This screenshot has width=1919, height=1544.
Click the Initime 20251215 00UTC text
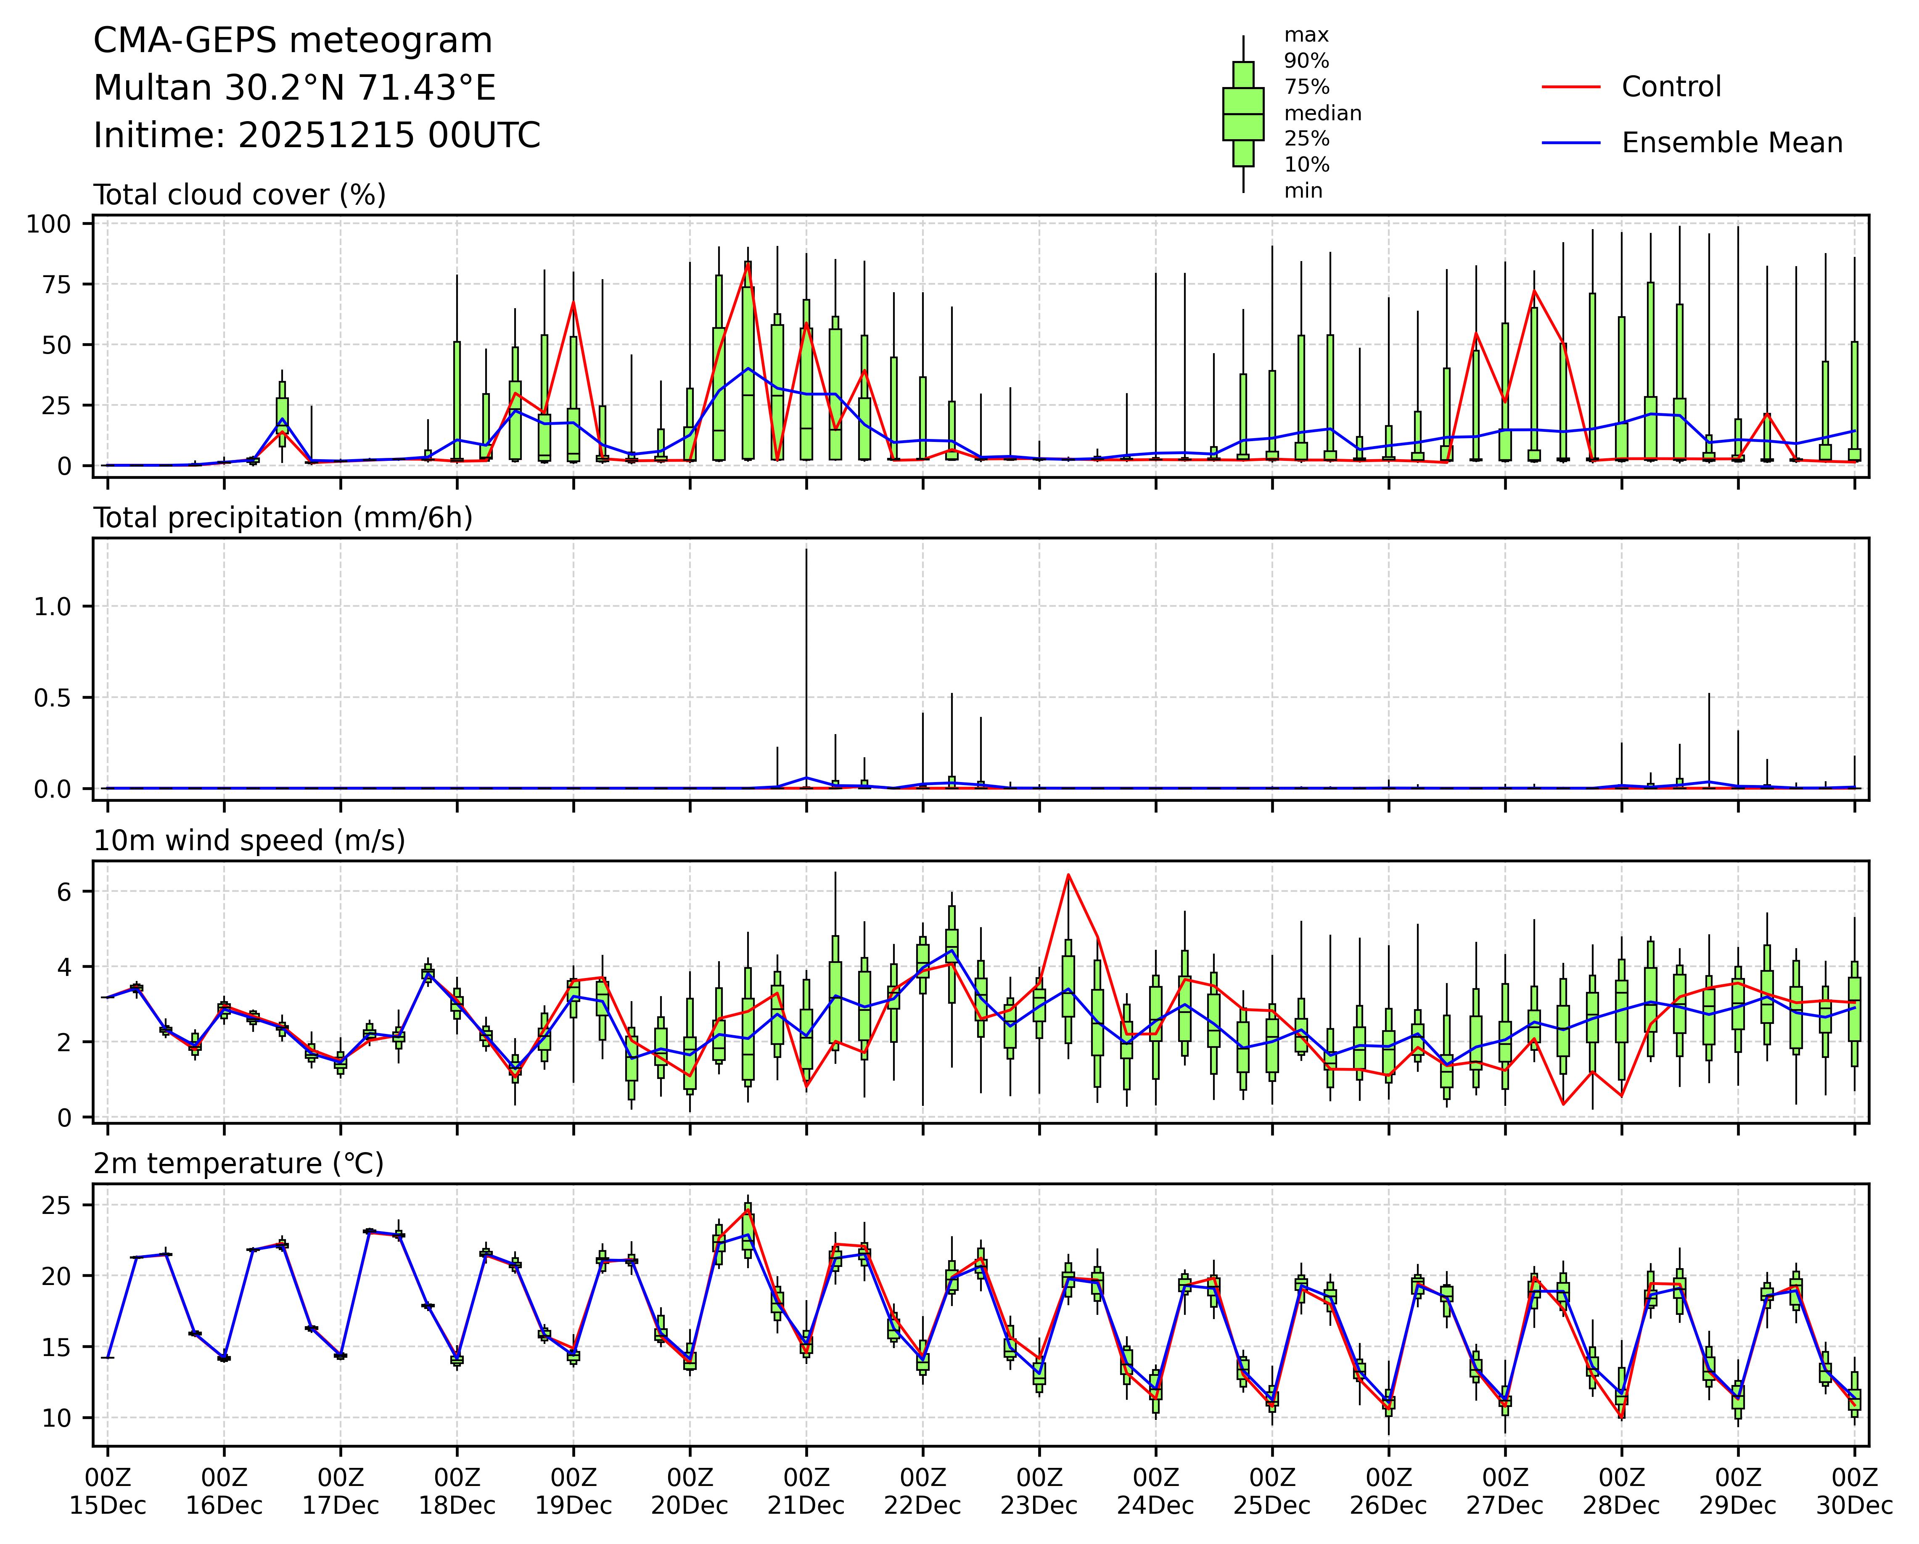click(x=317, y=135)
